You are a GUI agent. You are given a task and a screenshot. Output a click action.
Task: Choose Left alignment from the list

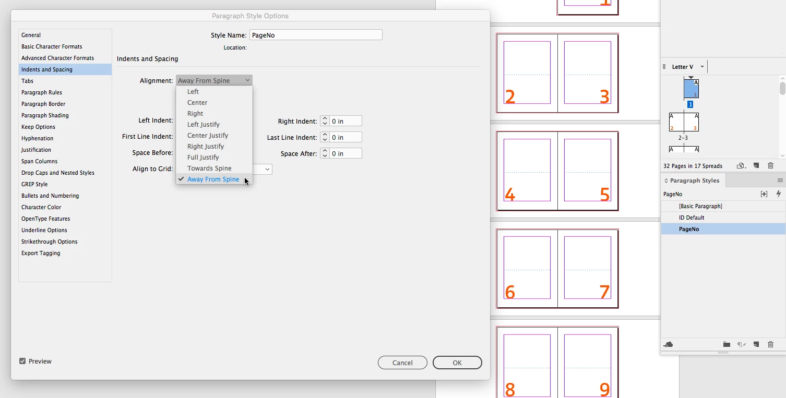click(193, 92)
